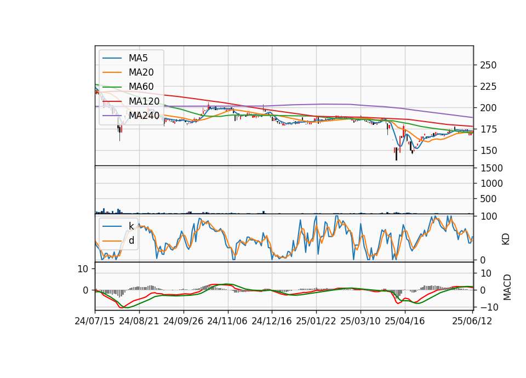Image resolution: width=526 pixels, height=378 pixels.
Task: Click the 1000 volume axis tick
Action: (491, 184)
